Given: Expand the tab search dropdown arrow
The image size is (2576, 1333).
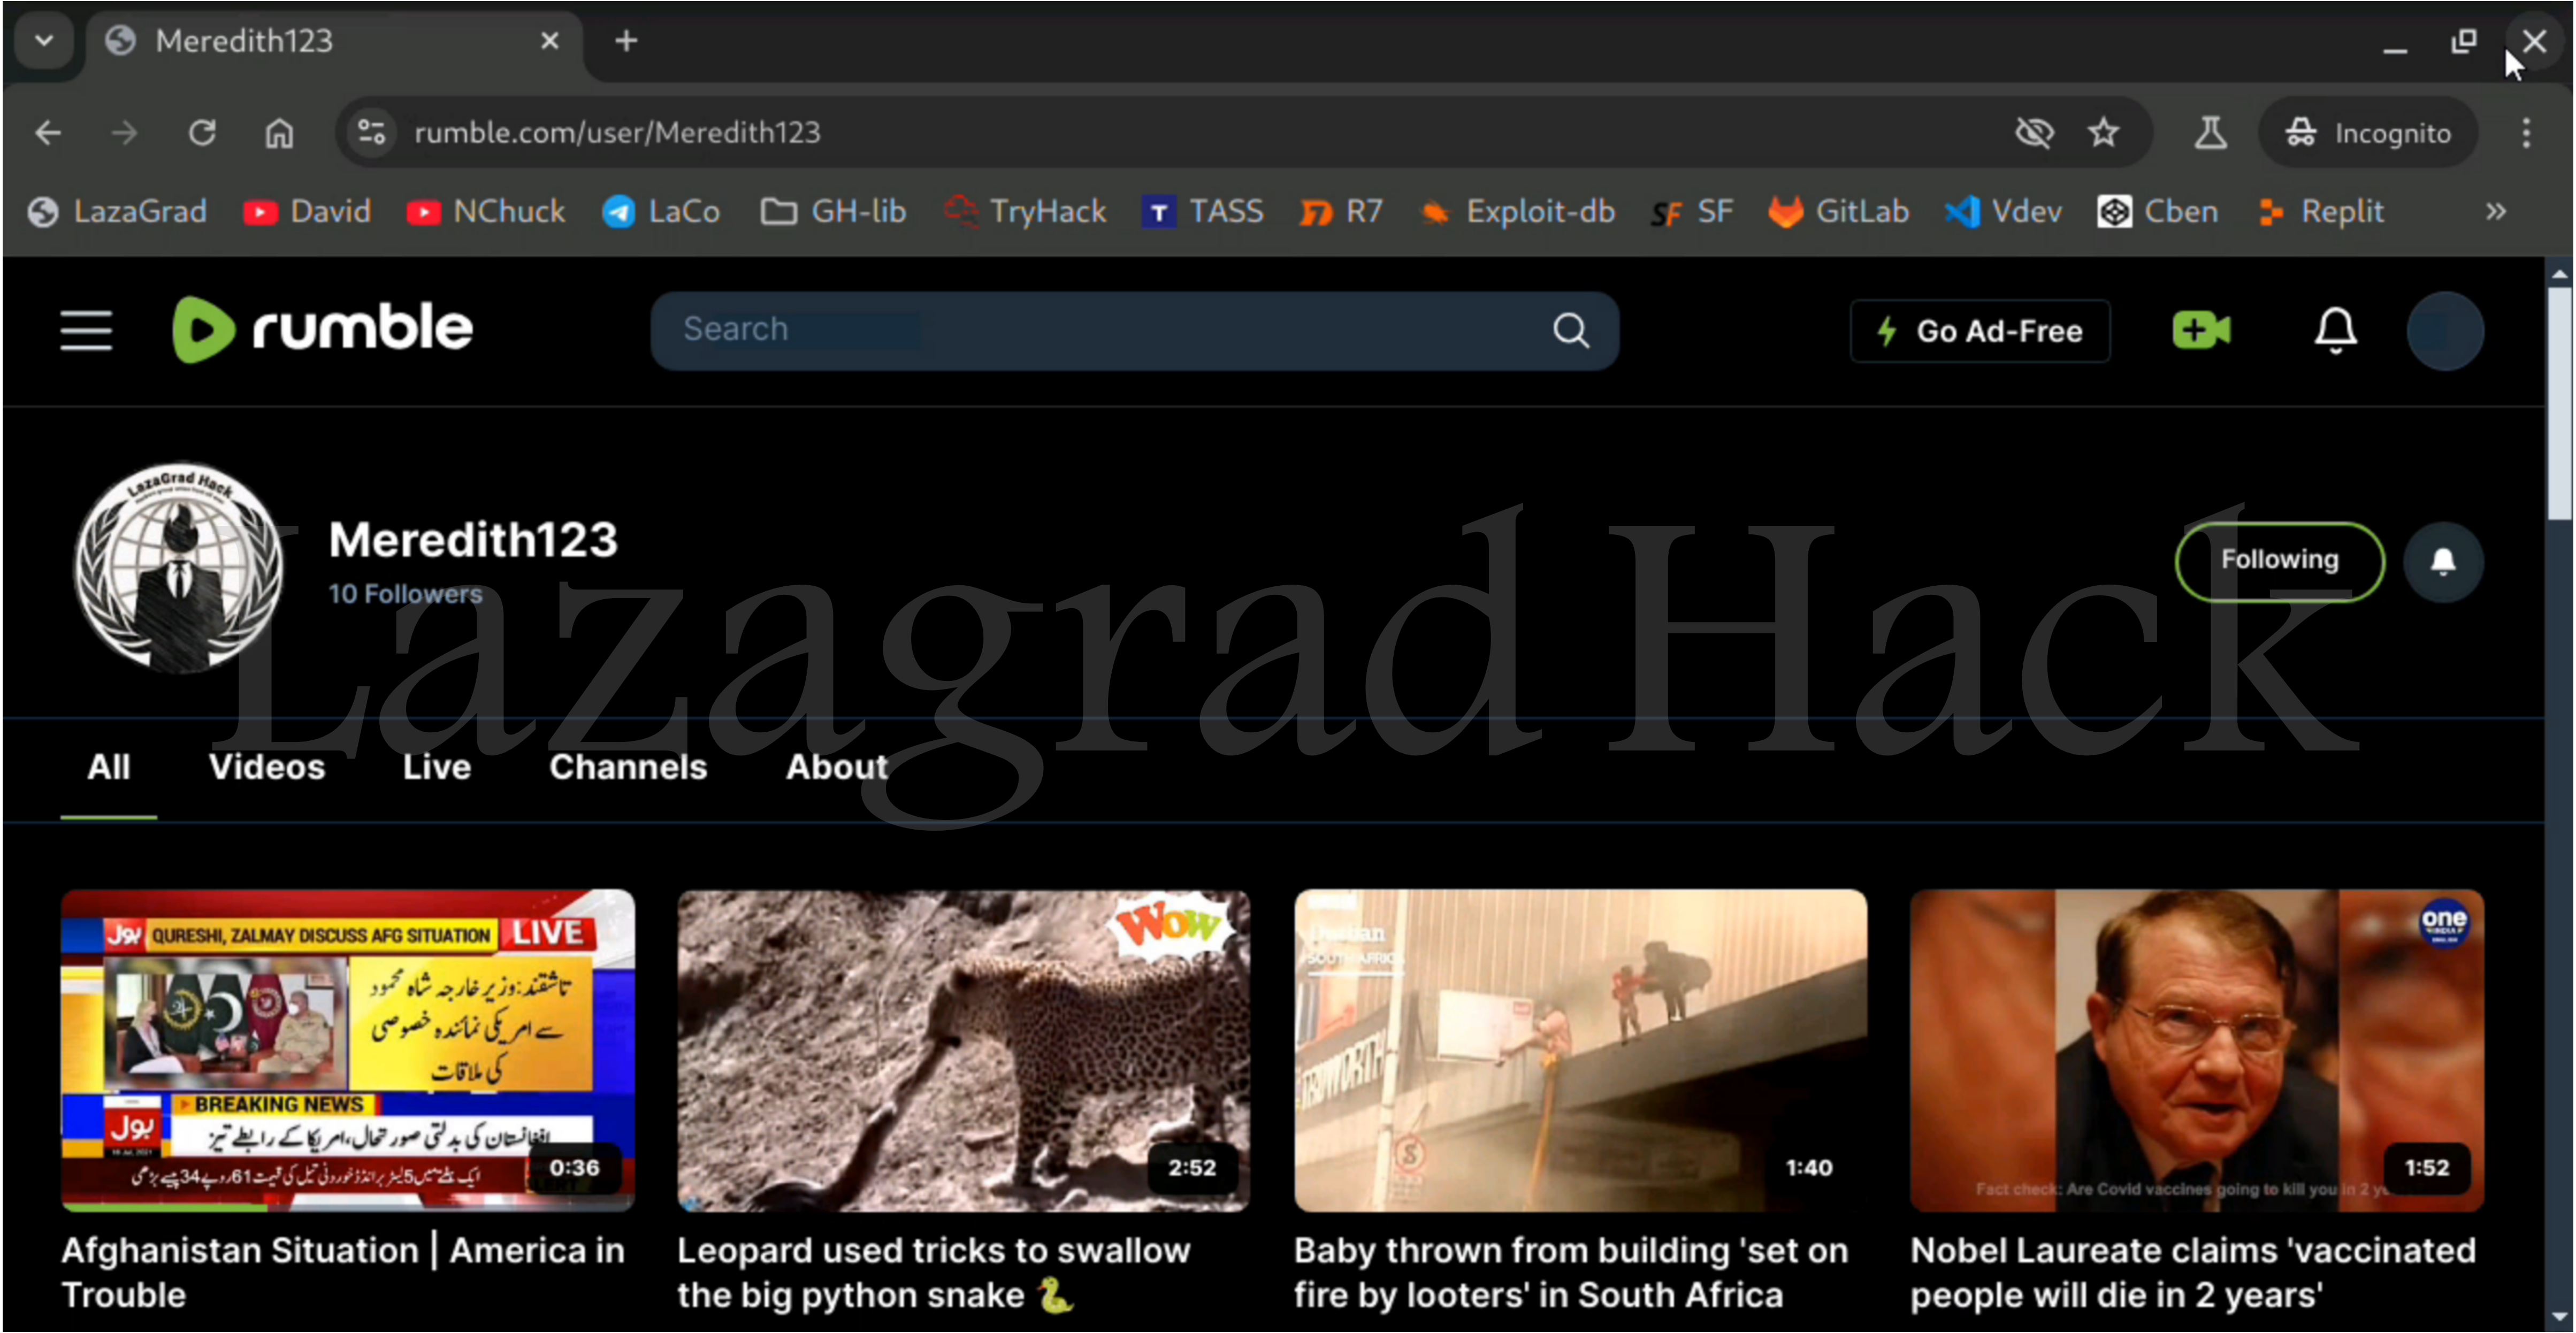Looking at the screenshot, I should 43,41.
